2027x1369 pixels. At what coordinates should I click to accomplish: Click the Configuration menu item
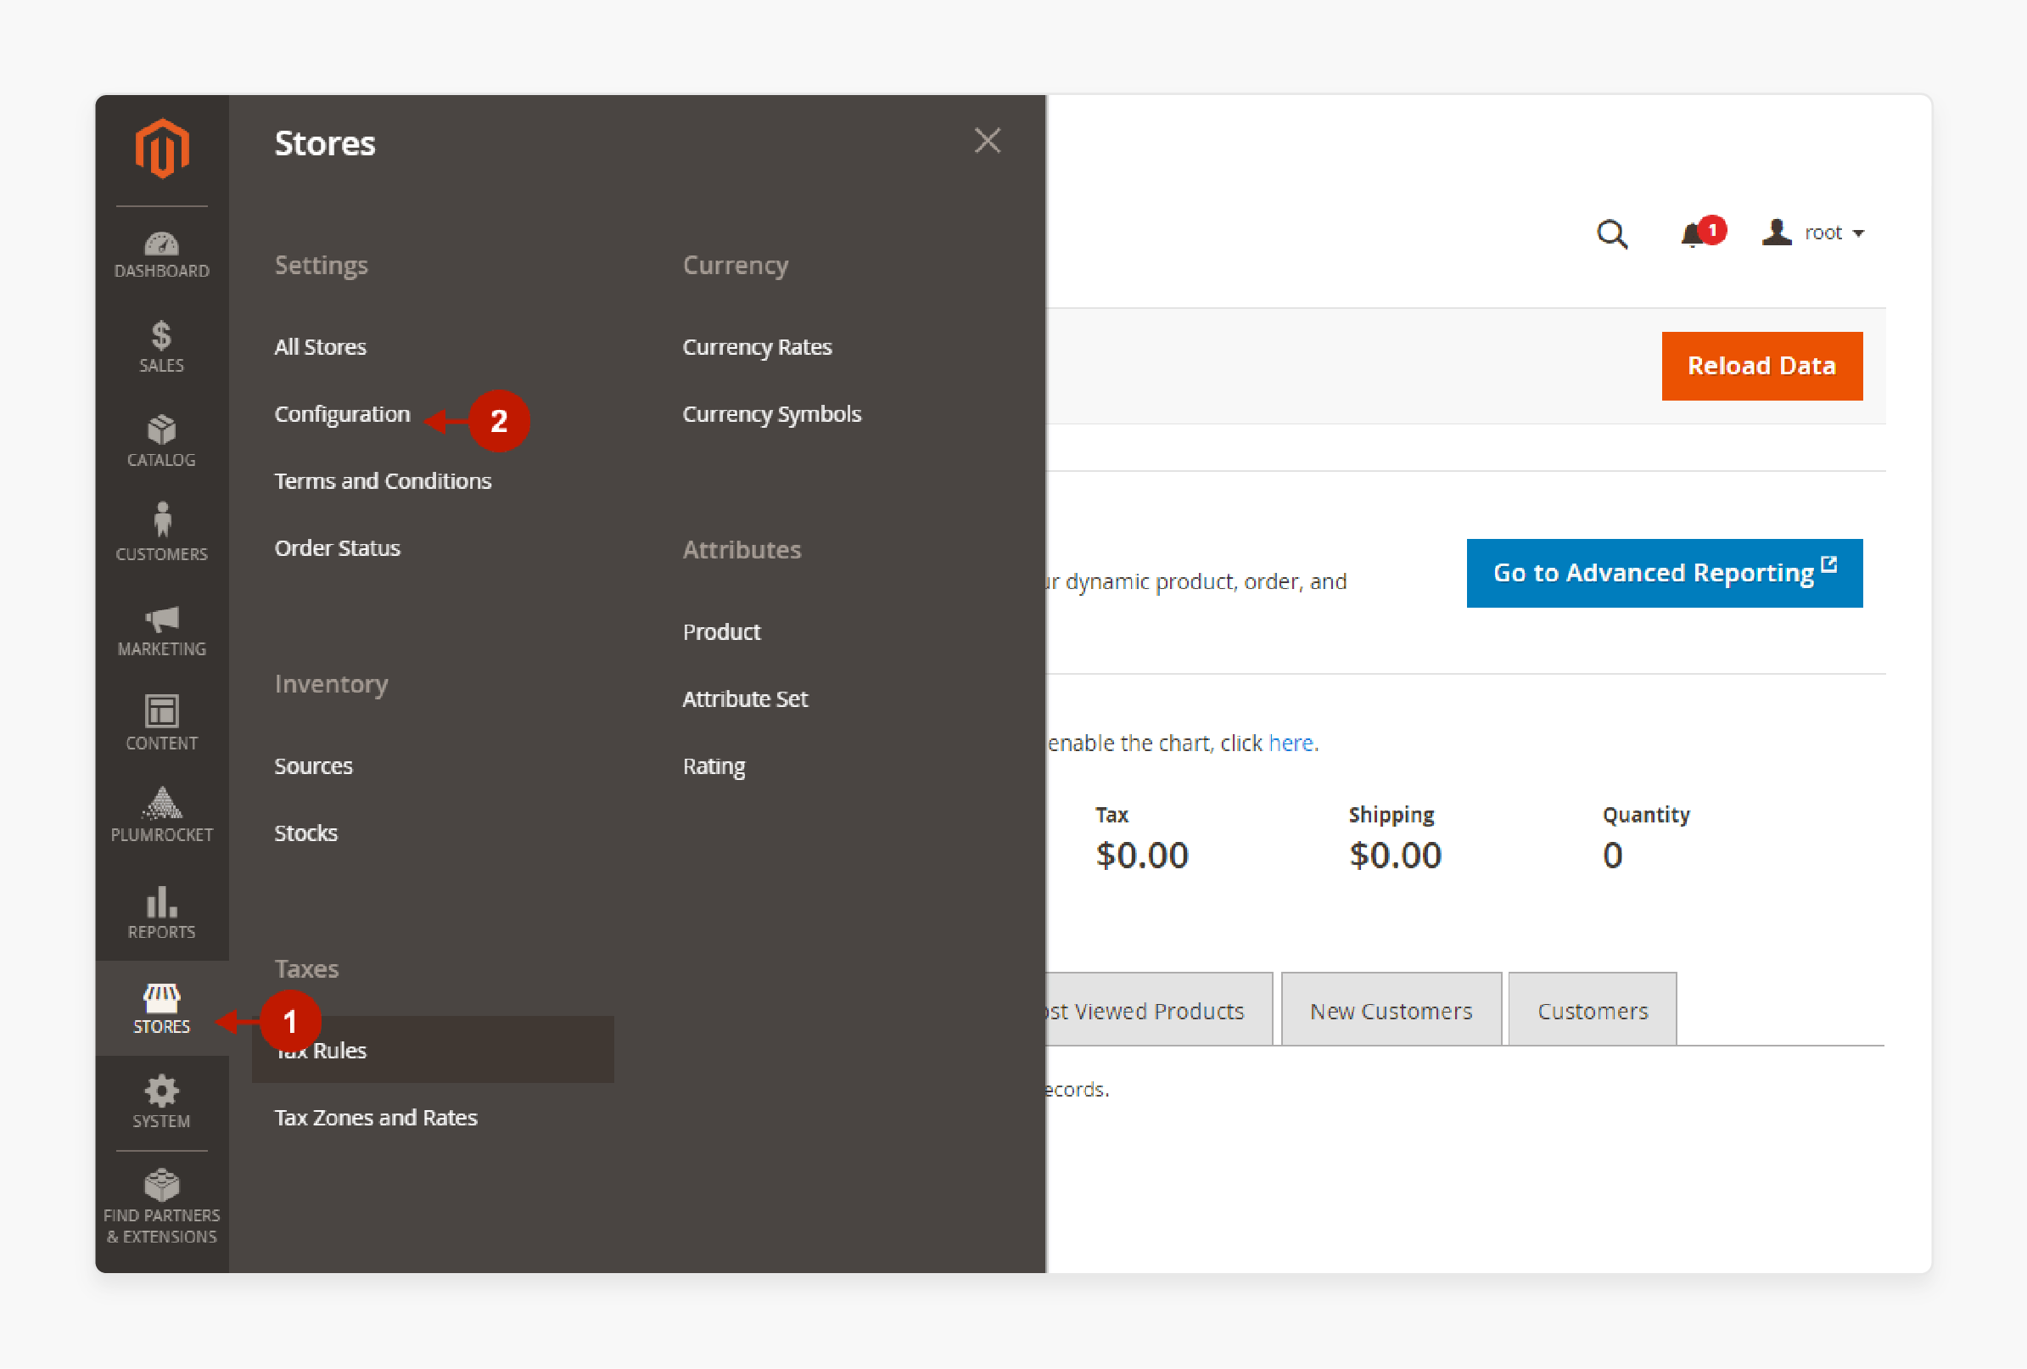(340, 412)
